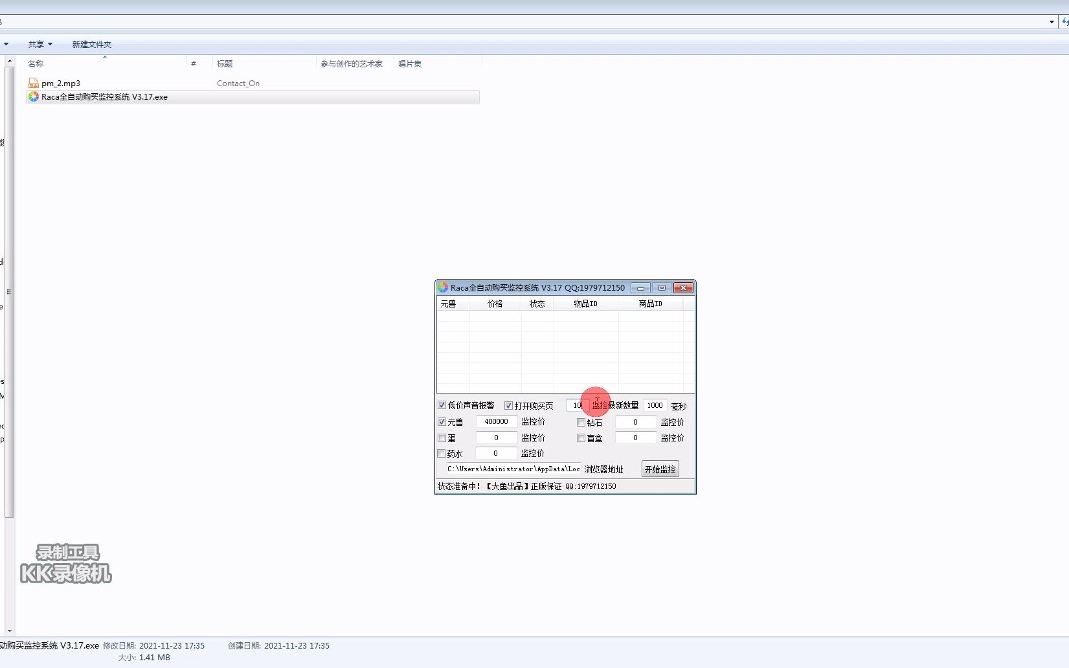Click the 新建文件夹 toolbar button
This screenshot has height=668, width=1069.
(92, 45)
